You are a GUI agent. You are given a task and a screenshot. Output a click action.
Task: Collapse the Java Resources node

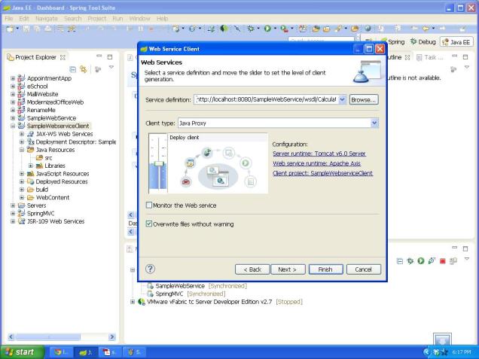[22, 150]
